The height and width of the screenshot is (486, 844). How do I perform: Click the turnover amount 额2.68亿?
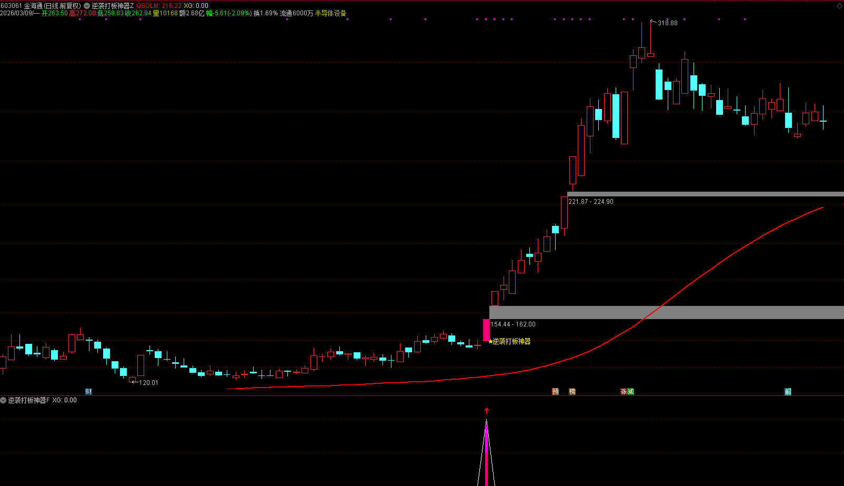192,13
